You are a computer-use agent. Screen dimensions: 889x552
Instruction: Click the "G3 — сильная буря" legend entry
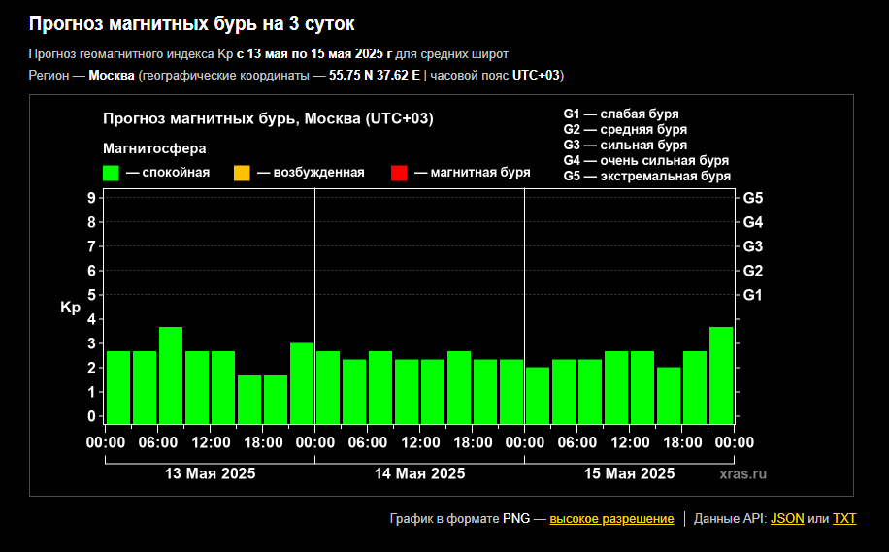(625, 146)
